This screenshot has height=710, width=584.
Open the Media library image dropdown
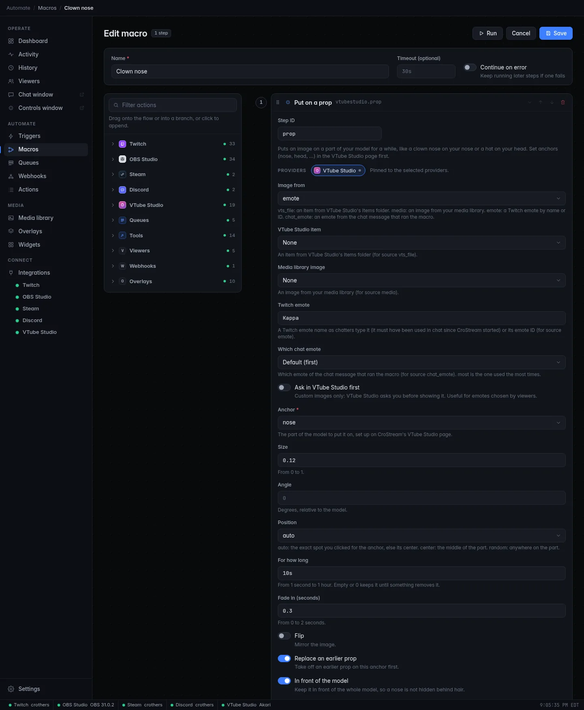(x=421, y=280)
